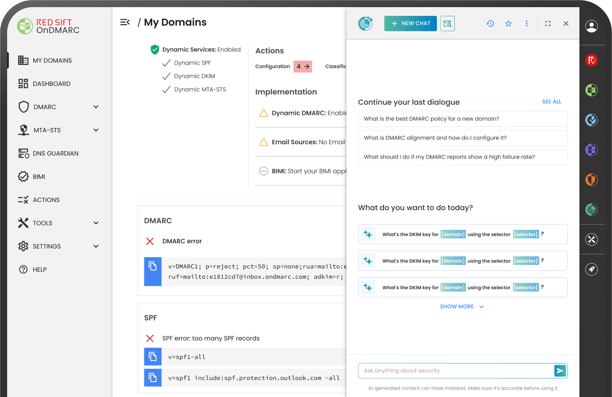This screenshot has height=397, width=612.
Task: Open blue checkmark app in right rail
Action: [x=592, y=120]
